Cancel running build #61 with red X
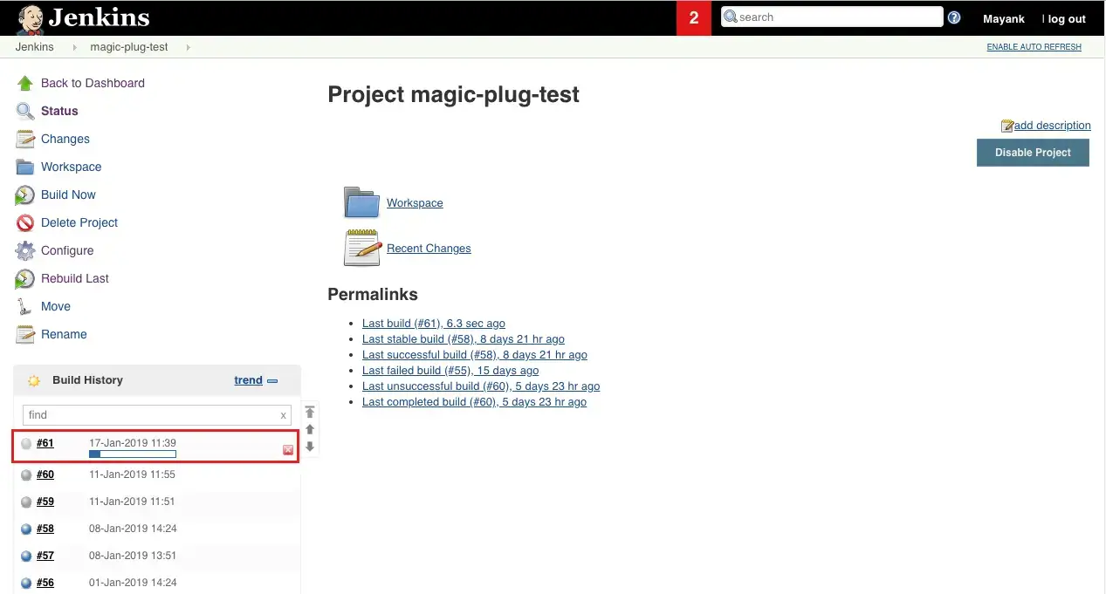Screen dimensions: 1106x594 pos(287,450)
